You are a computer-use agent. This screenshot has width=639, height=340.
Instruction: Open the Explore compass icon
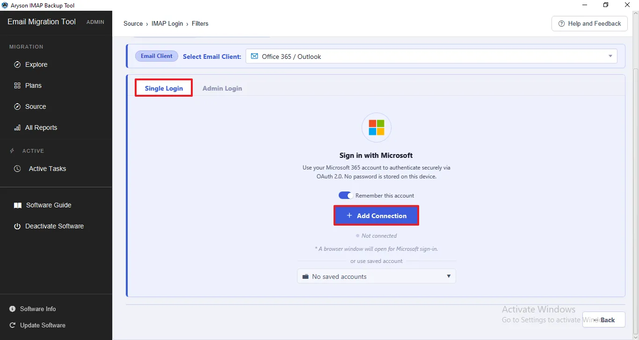[17, 64]
